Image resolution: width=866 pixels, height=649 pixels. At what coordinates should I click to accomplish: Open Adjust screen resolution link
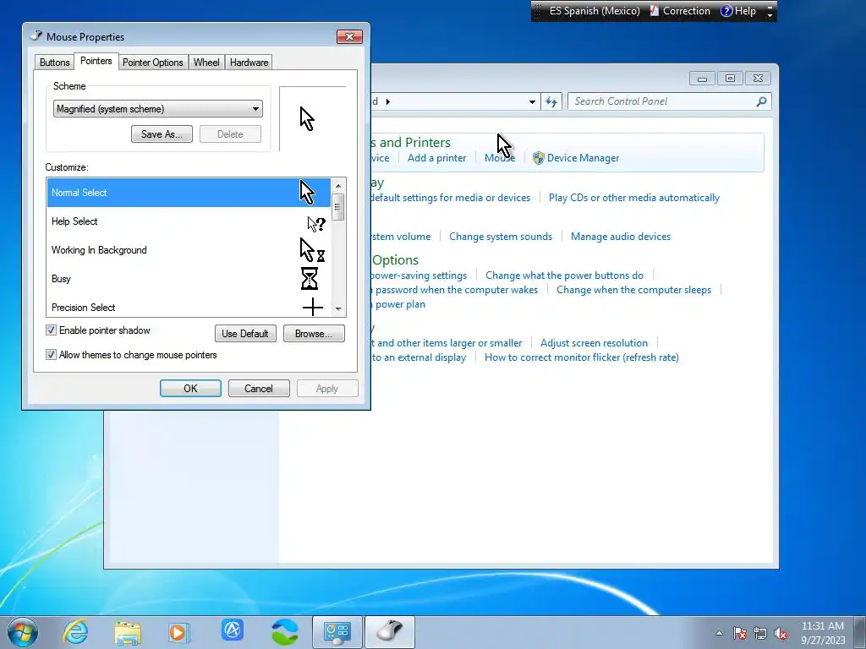click(594, 343)
